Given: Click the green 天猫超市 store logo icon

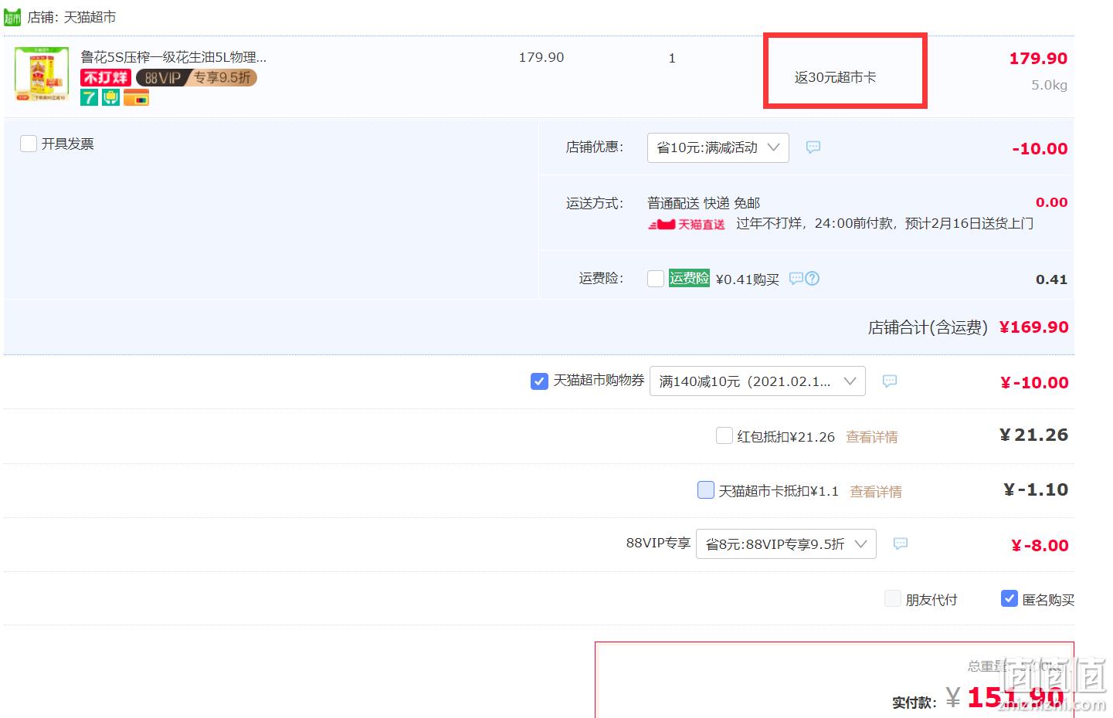Looking at the screenshot, I should click(12, 18).
